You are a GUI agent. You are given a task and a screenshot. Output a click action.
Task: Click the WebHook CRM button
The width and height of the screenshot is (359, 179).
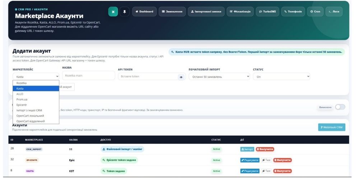tap(332, 127)
